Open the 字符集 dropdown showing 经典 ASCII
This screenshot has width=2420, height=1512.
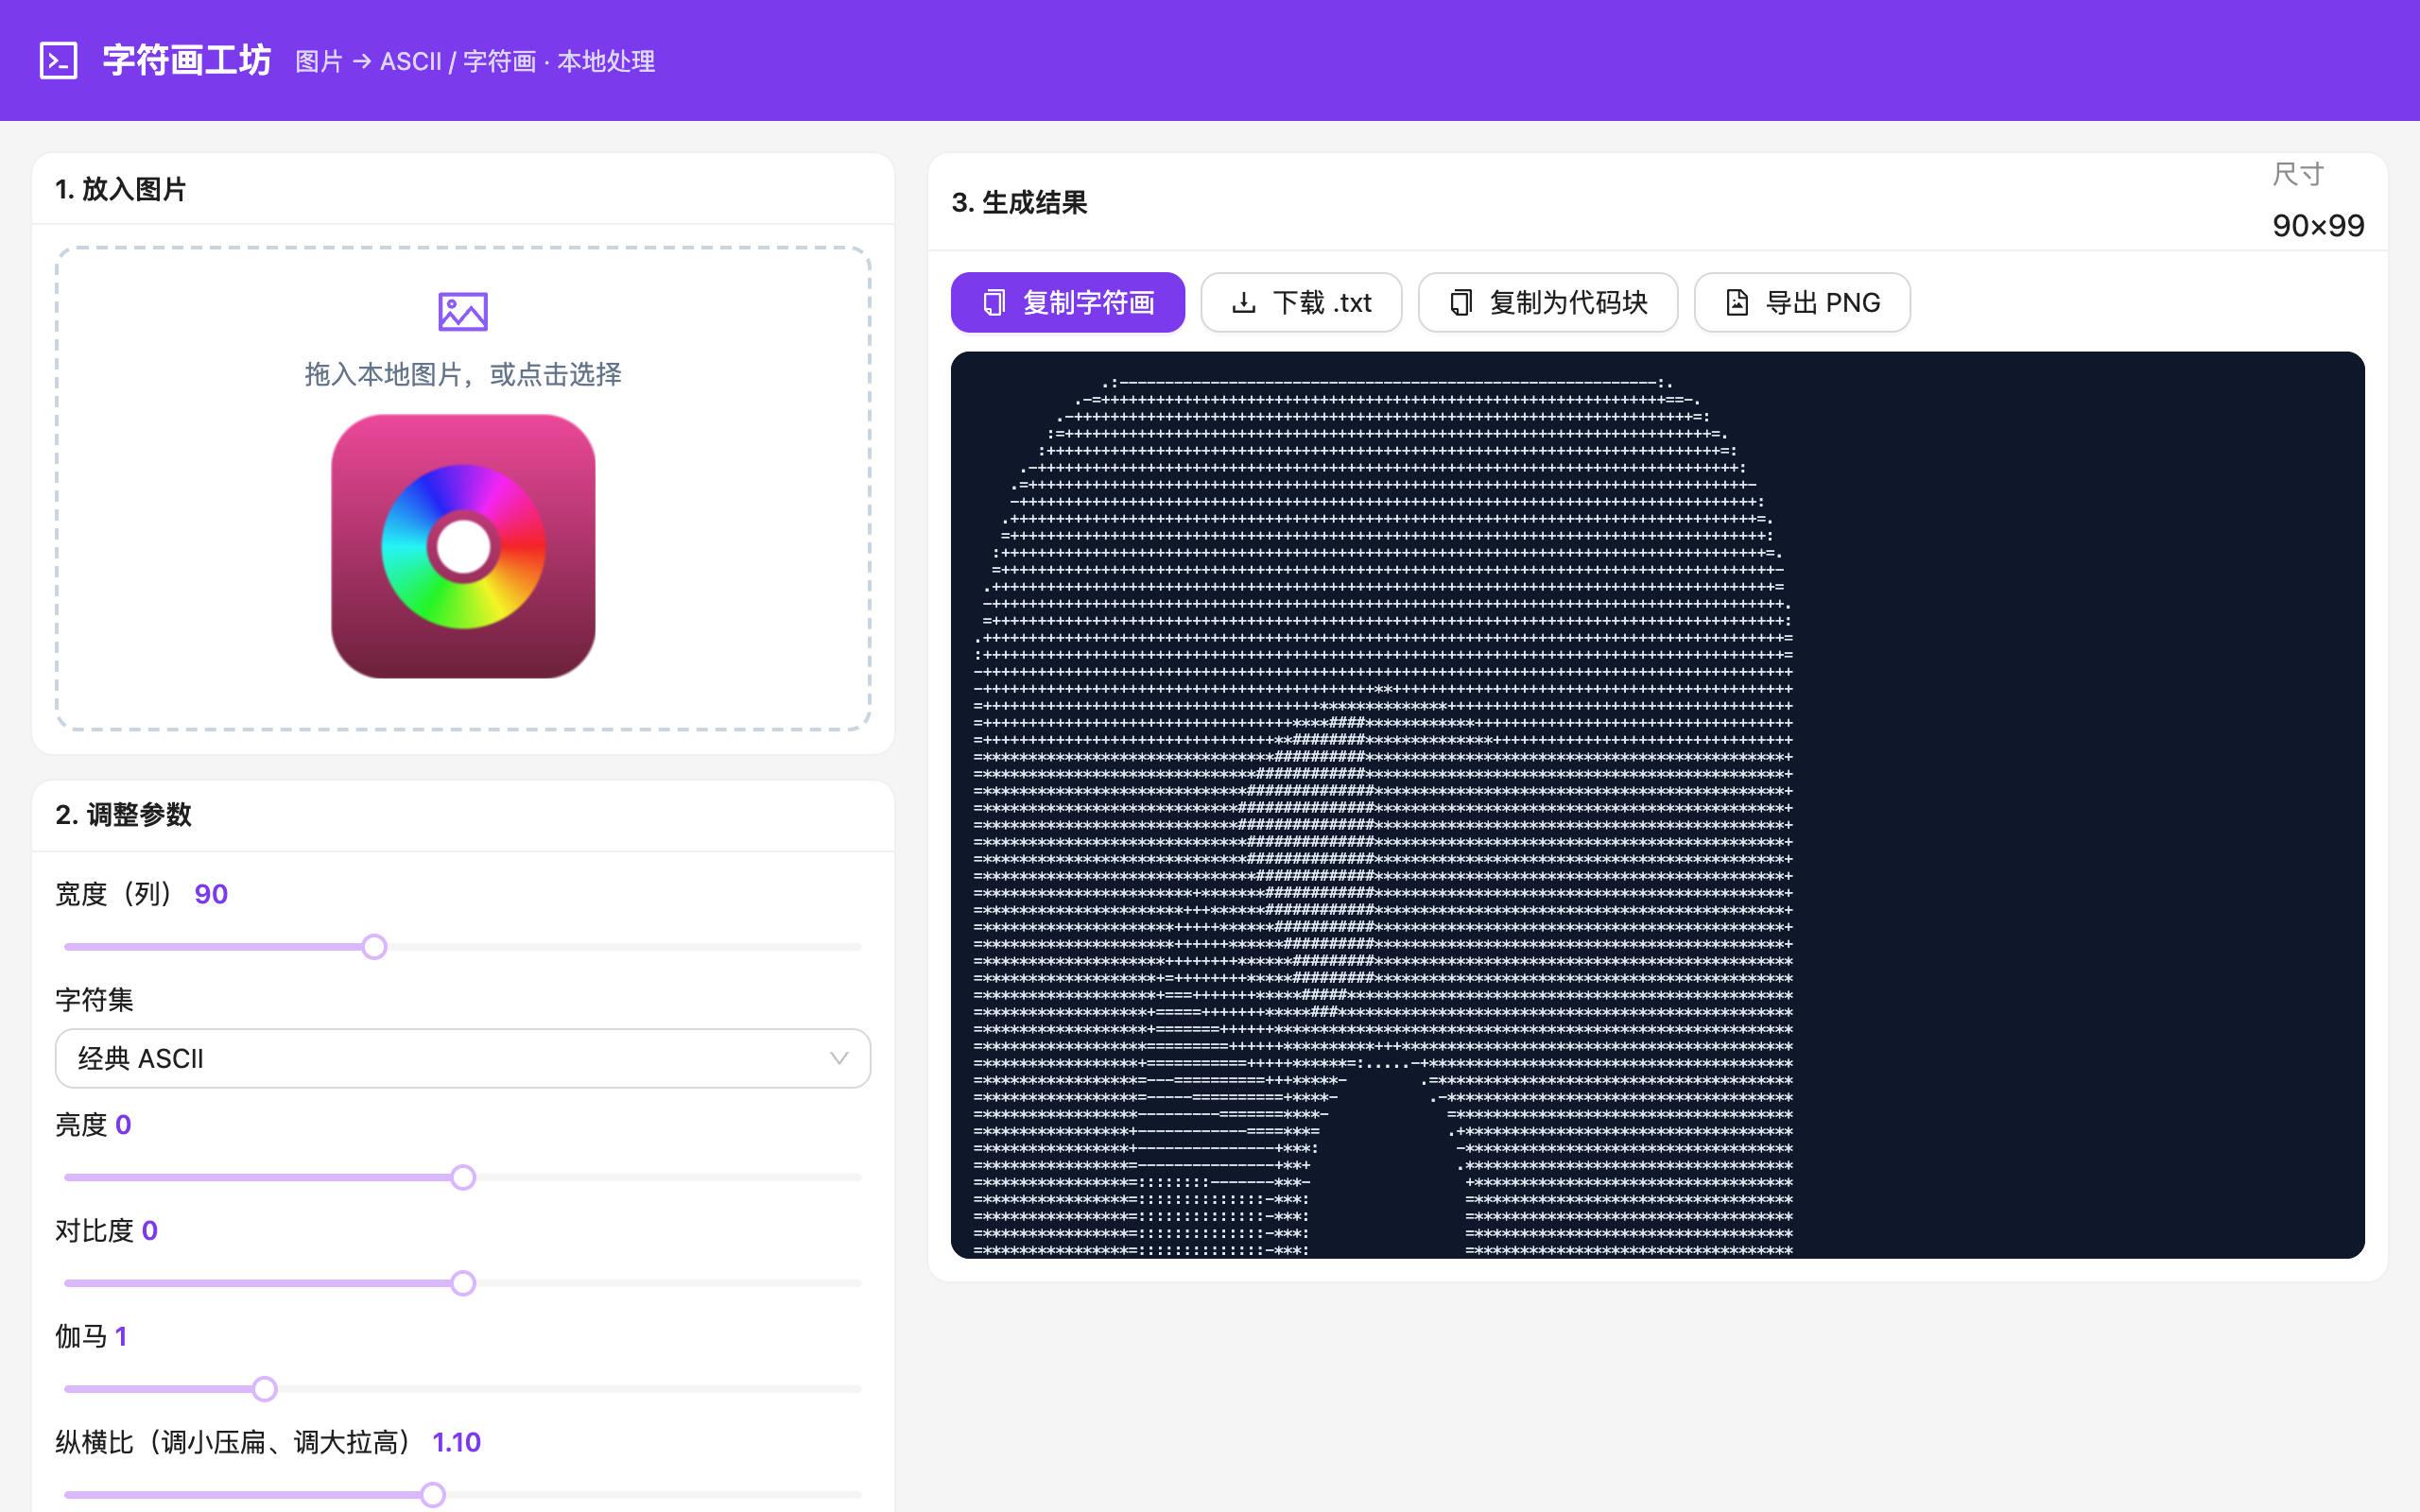click(463, 1058)
